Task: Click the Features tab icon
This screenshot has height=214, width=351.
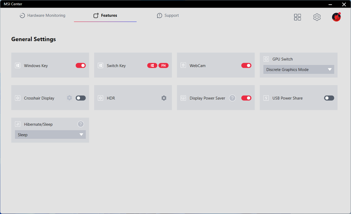Action: click(96, 15)
